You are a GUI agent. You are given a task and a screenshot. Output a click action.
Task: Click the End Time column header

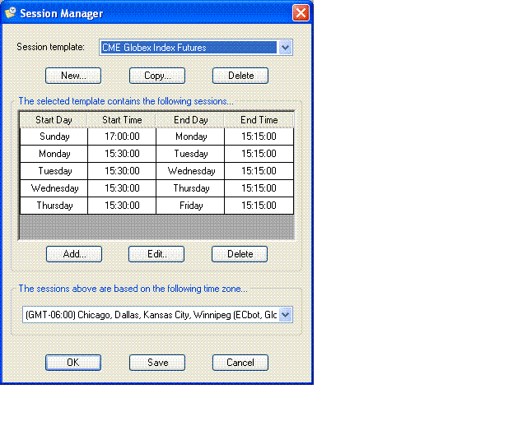(259, 120)
